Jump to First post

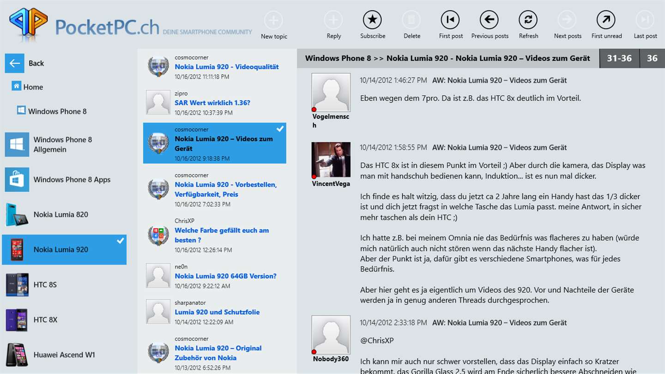(450, 20)
